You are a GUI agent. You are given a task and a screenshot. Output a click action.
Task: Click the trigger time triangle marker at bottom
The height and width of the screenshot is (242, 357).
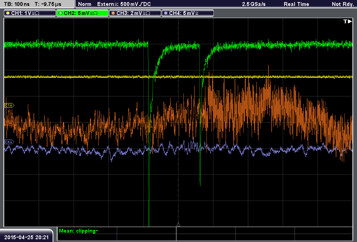[x=178, y=225]
